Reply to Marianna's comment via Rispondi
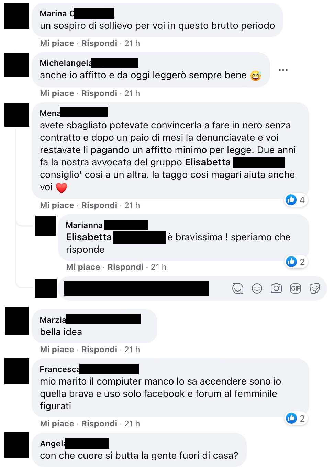Screen dimensions: 334x469 point(125,267)
